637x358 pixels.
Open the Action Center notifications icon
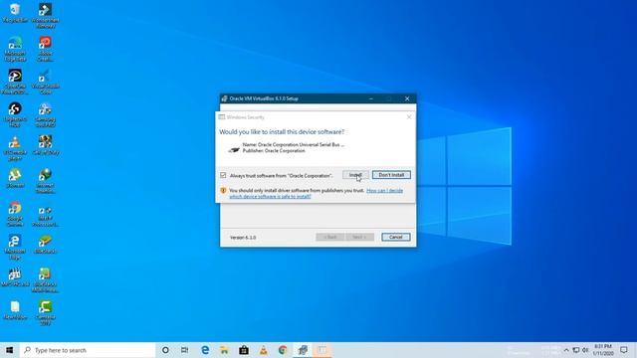pos(624,350)
